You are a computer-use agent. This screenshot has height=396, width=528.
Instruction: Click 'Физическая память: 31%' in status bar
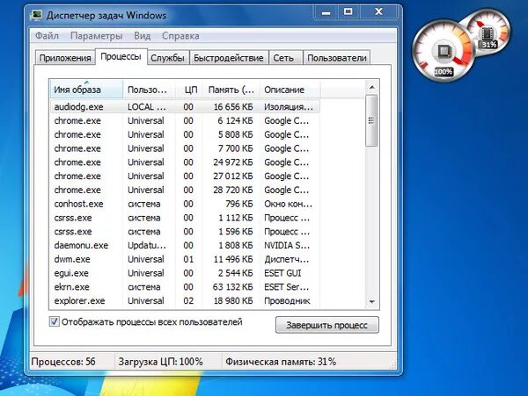tap(281, 362)
